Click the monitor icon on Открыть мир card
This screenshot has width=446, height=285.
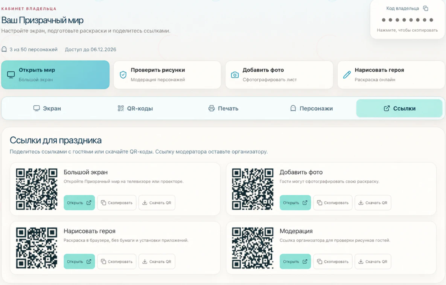click(11, 75)
